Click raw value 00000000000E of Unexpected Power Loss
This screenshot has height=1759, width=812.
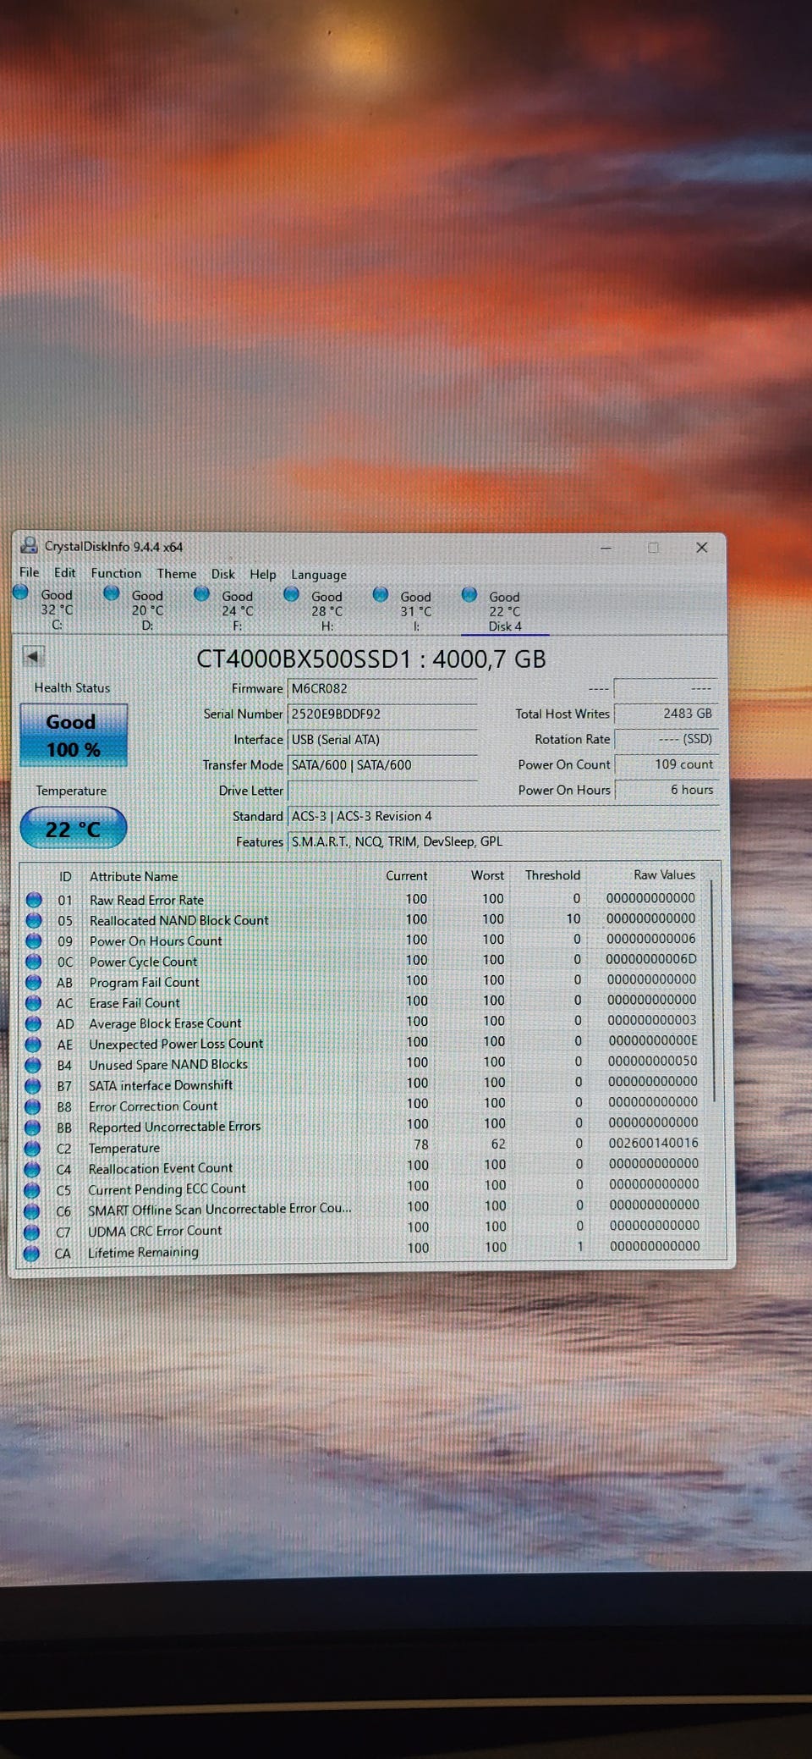[652, 1040]
